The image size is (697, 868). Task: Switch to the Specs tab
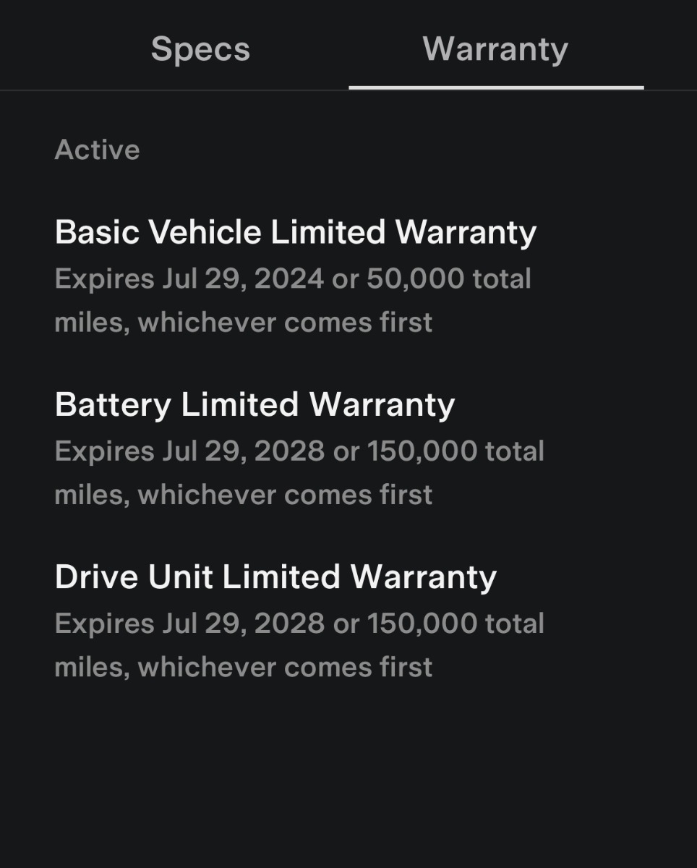[x=200, y=49]
